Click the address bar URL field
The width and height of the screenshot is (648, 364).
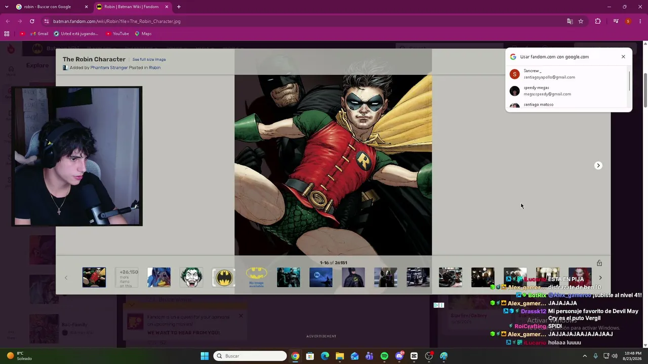(x=304, y=21)
